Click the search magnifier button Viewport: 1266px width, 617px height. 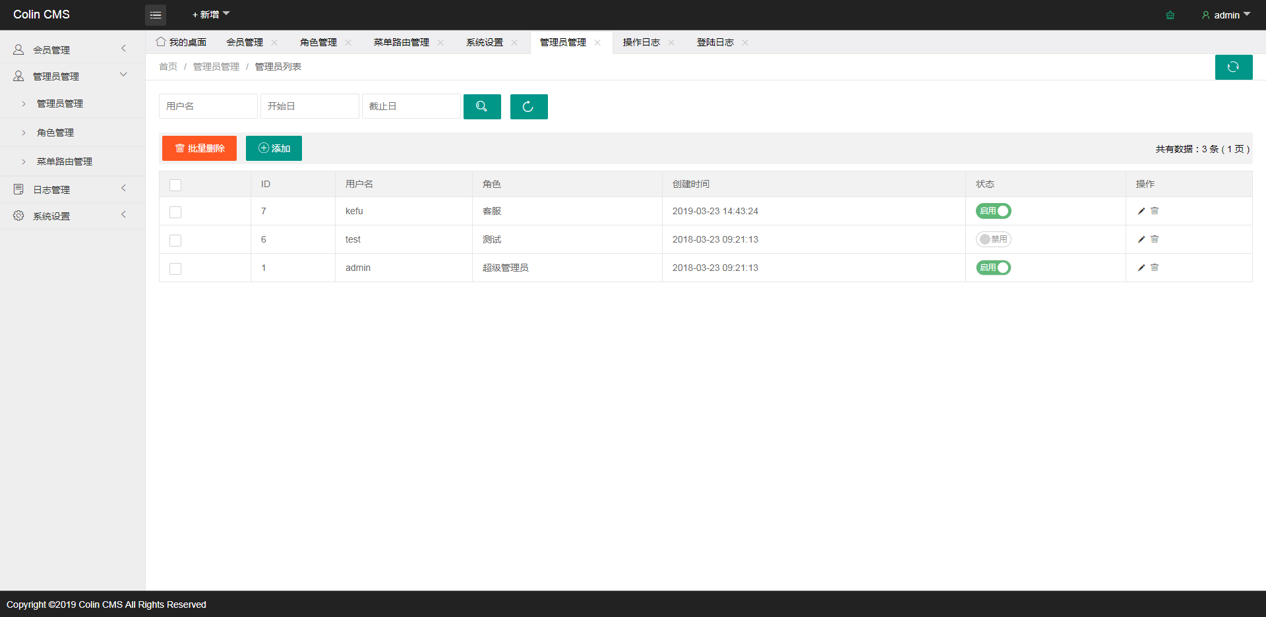(x=482, y=107)
